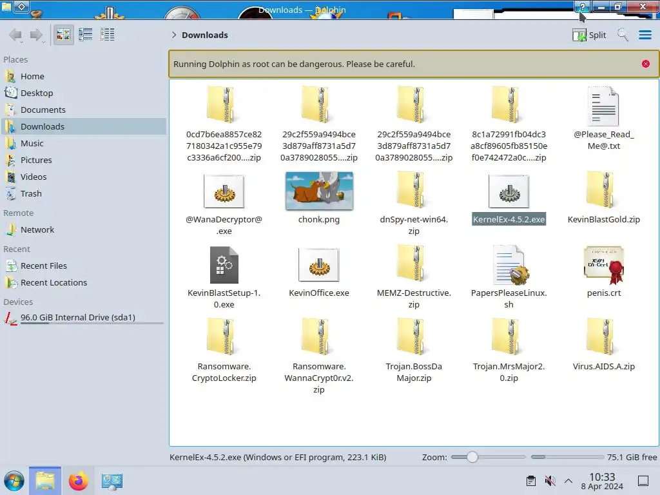The image size is (660, 495).
Task: Open Desktop in Places
Action: [x=84, y=93]
